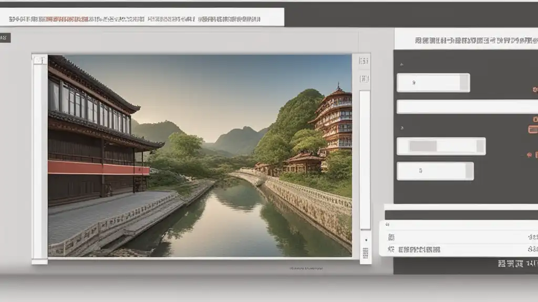
Task: Click the bottom grip icon below canvas scrollbar
Action: click(x=365, y=254)
